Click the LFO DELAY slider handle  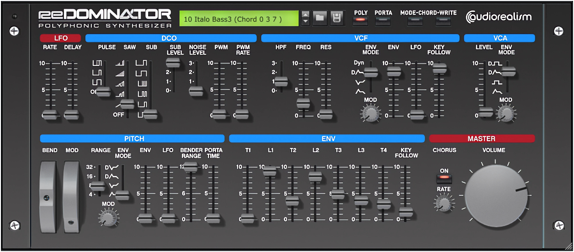click(x=72, y=114)
